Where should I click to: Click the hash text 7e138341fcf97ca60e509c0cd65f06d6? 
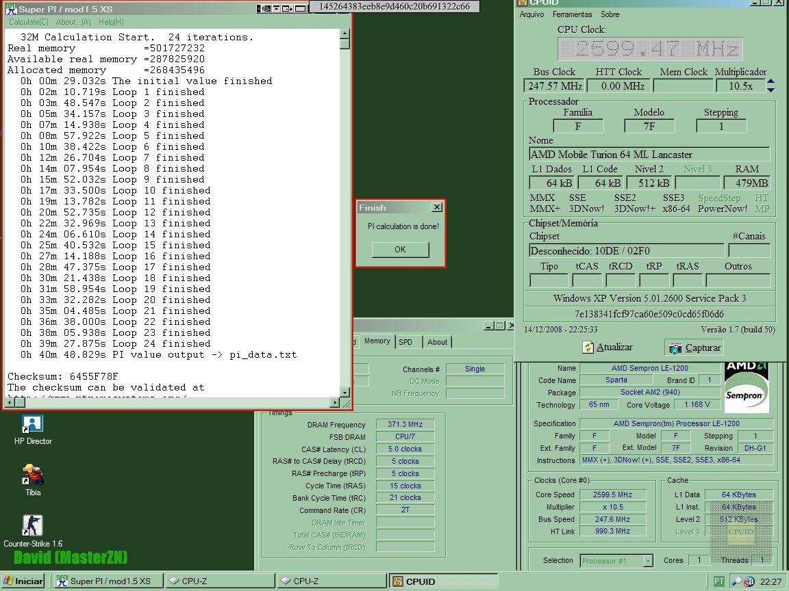[649, 314]
